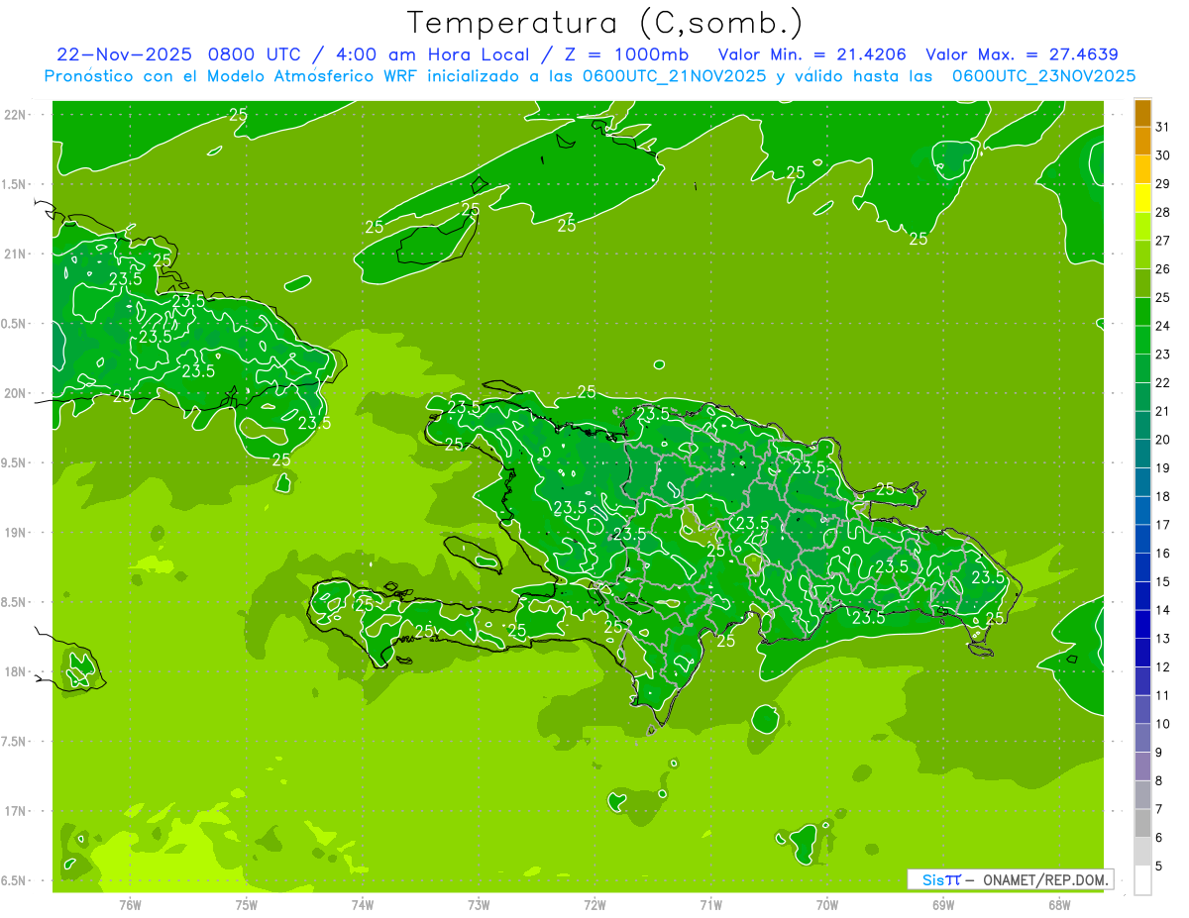Click the purple colorbar band between 9 and 10

1142,738
